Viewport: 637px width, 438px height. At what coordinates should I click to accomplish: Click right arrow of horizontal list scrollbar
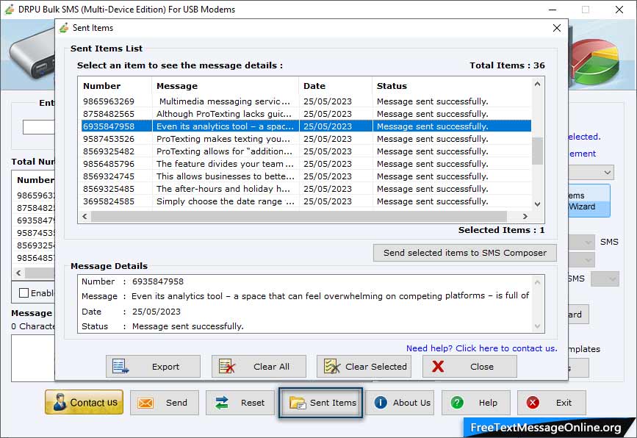pos(525,216)
